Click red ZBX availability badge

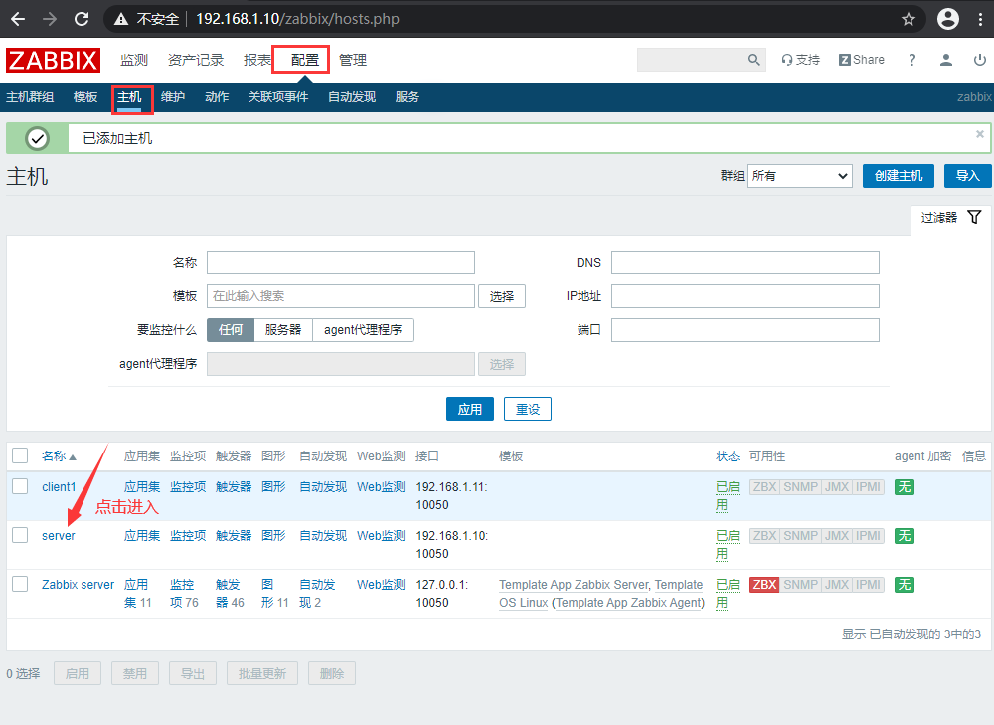[764, 584]
